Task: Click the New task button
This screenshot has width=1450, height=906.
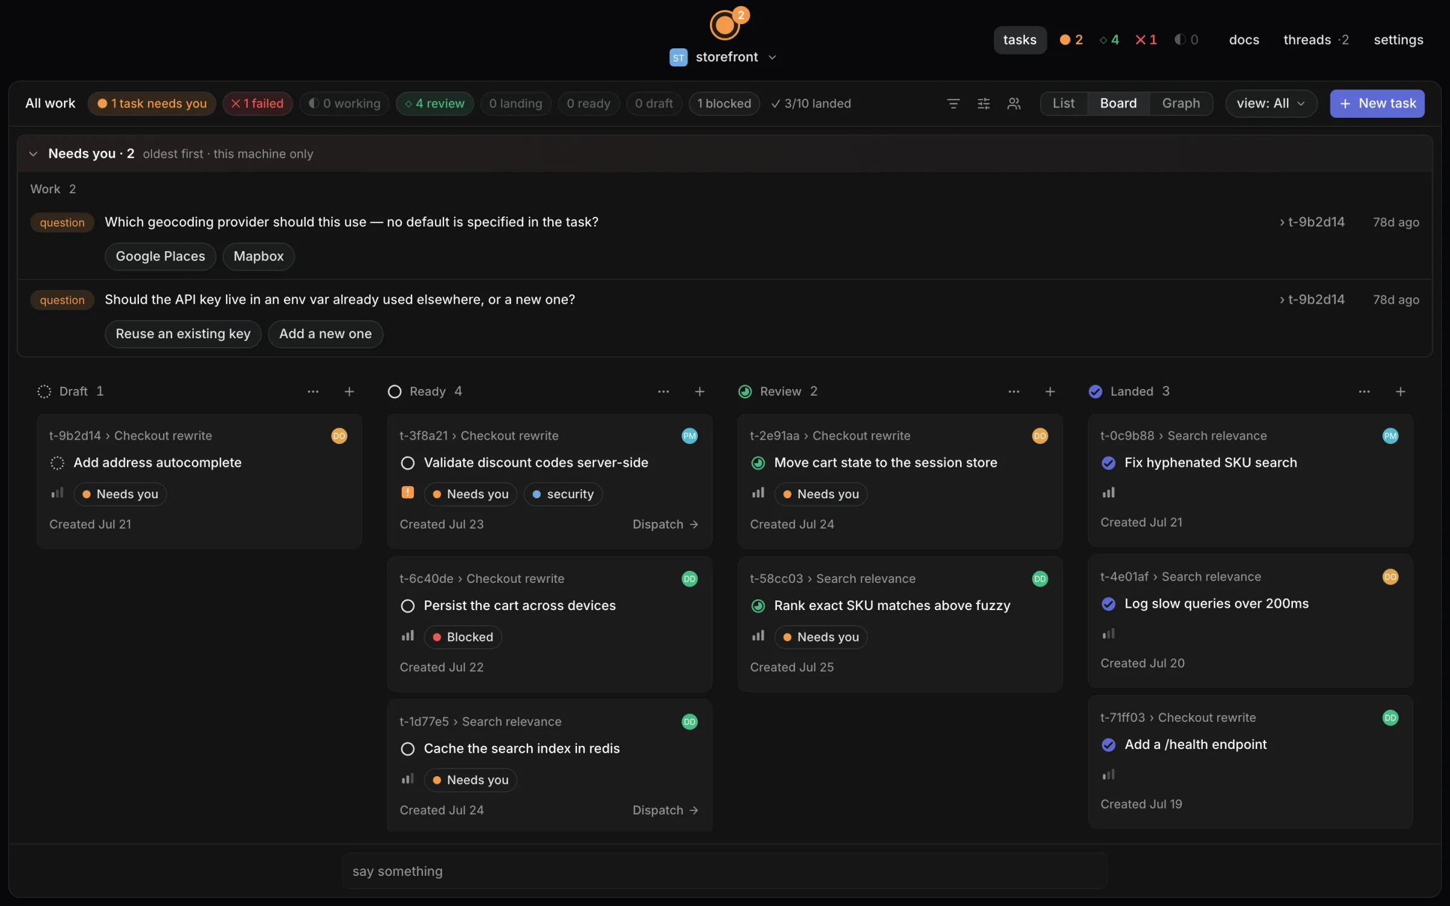Action: pyautogui.click(x=1377, y=103)
